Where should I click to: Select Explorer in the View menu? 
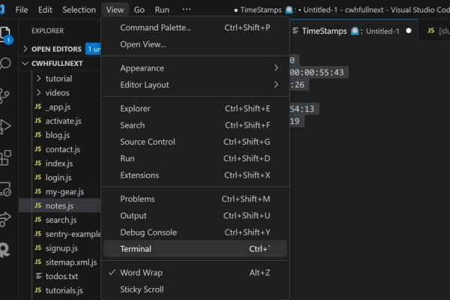coord(195,109)
